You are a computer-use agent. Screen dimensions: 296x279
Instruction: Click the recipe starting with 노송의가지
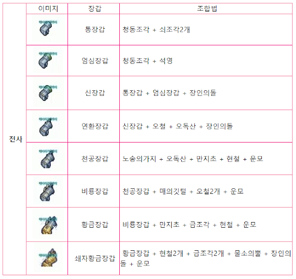(192, 159)
